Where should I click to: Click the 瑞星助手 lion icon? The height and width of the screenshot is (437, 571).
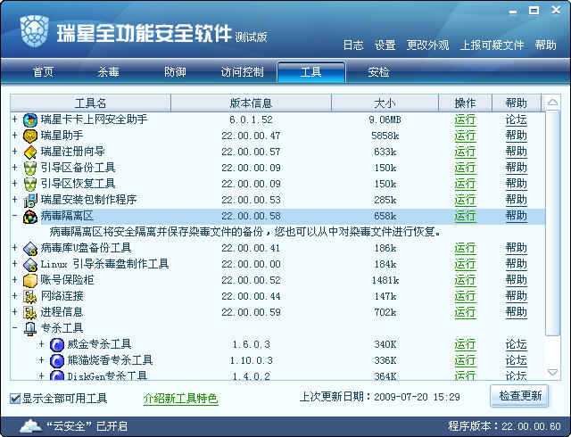[x=30, y=136]
